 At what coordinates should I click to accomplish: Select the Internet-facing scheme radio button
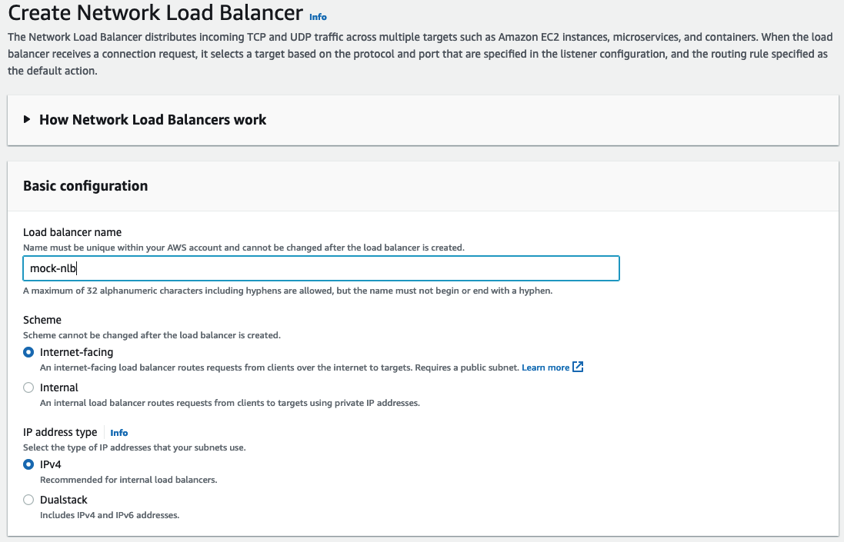28,352
